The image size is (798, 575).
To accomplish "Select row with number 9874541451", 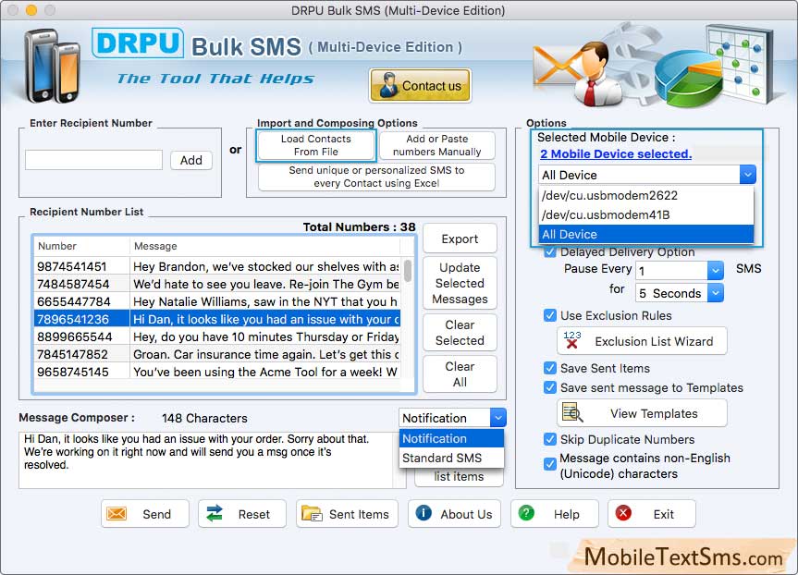I will tap(217, 266).
